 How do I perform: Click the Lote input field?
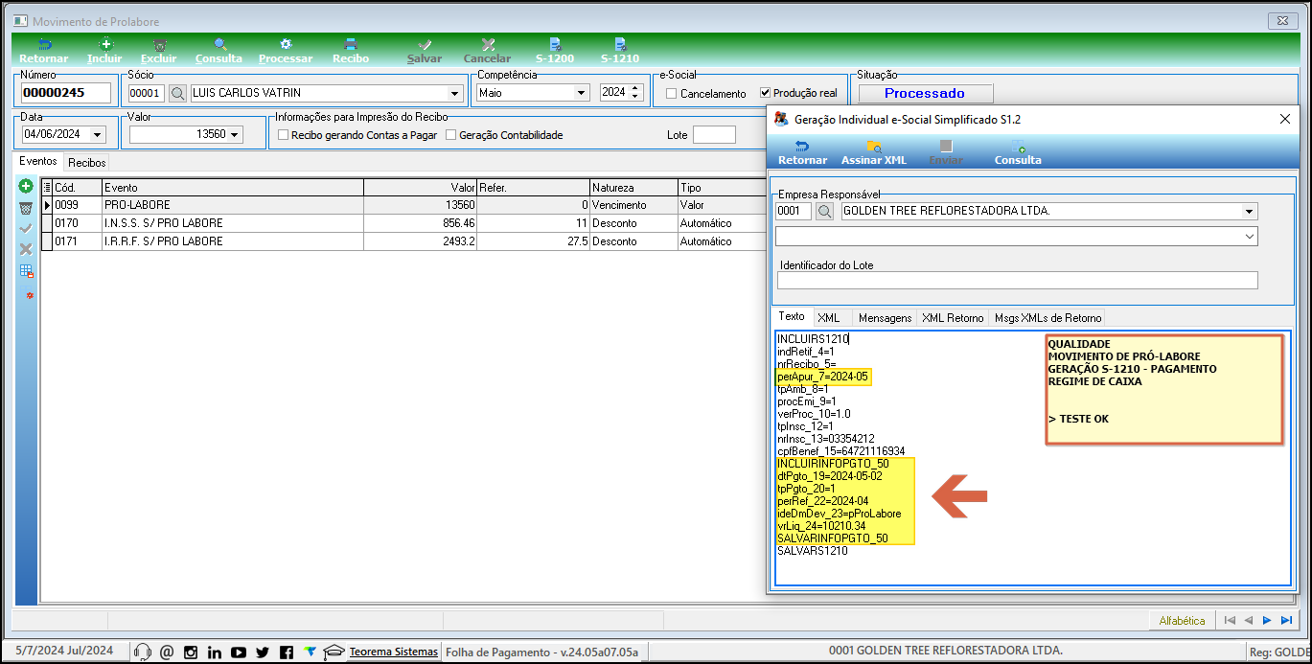(714, 135)
